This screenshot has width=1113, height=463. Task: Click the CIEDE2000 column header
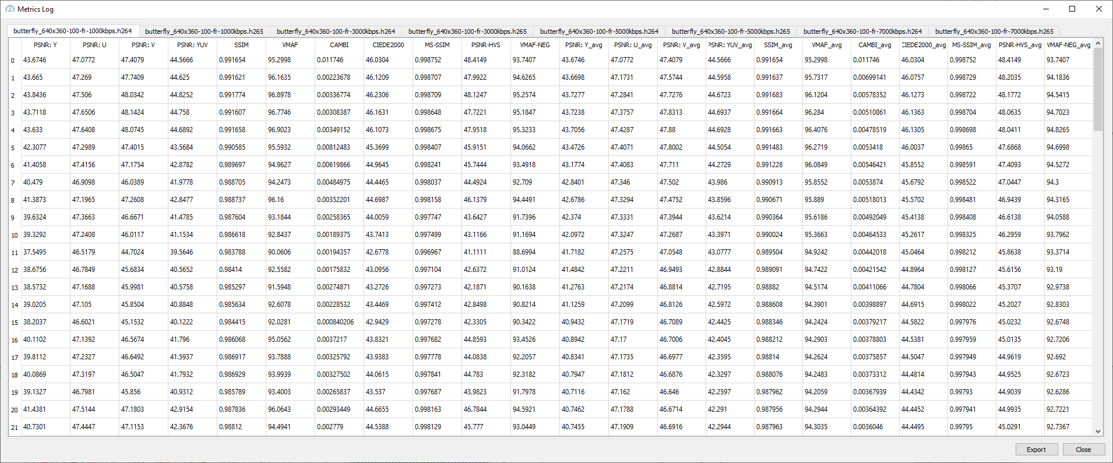click(388, 45)
